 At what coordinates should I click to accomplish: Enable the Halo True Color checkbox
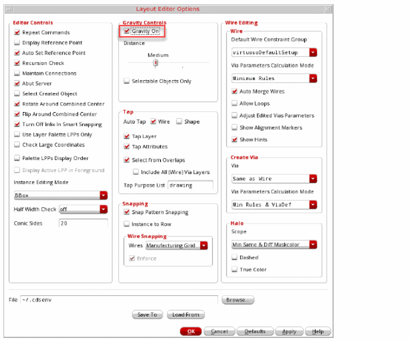[x=234, y=269]
